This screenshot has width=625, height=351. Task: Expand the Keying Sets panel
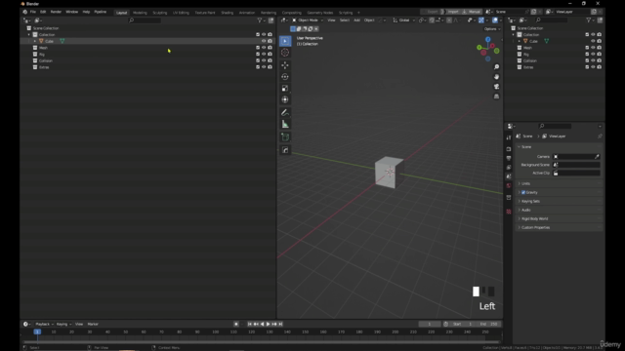(559, 202)
